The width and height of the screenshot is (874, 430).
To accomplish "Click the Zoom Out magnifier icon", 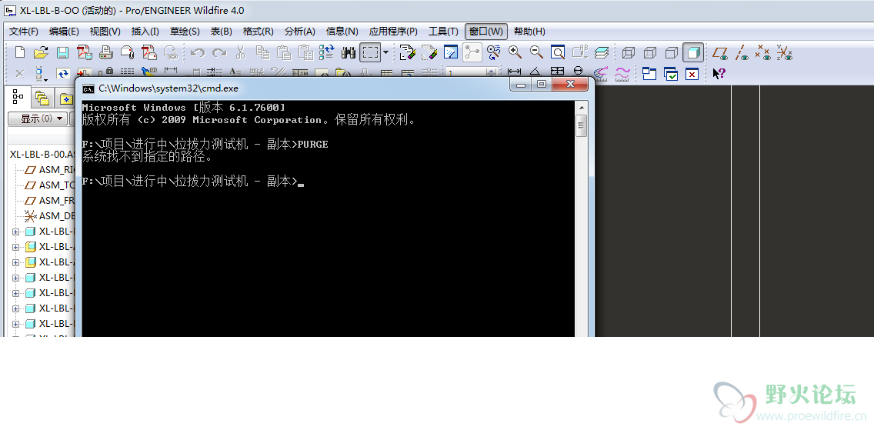I will click(x=536, y=52).
